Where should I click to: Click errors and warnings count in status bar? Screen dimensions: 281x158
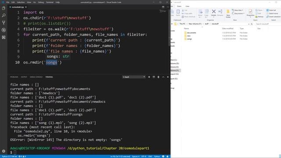pos(22,156)
